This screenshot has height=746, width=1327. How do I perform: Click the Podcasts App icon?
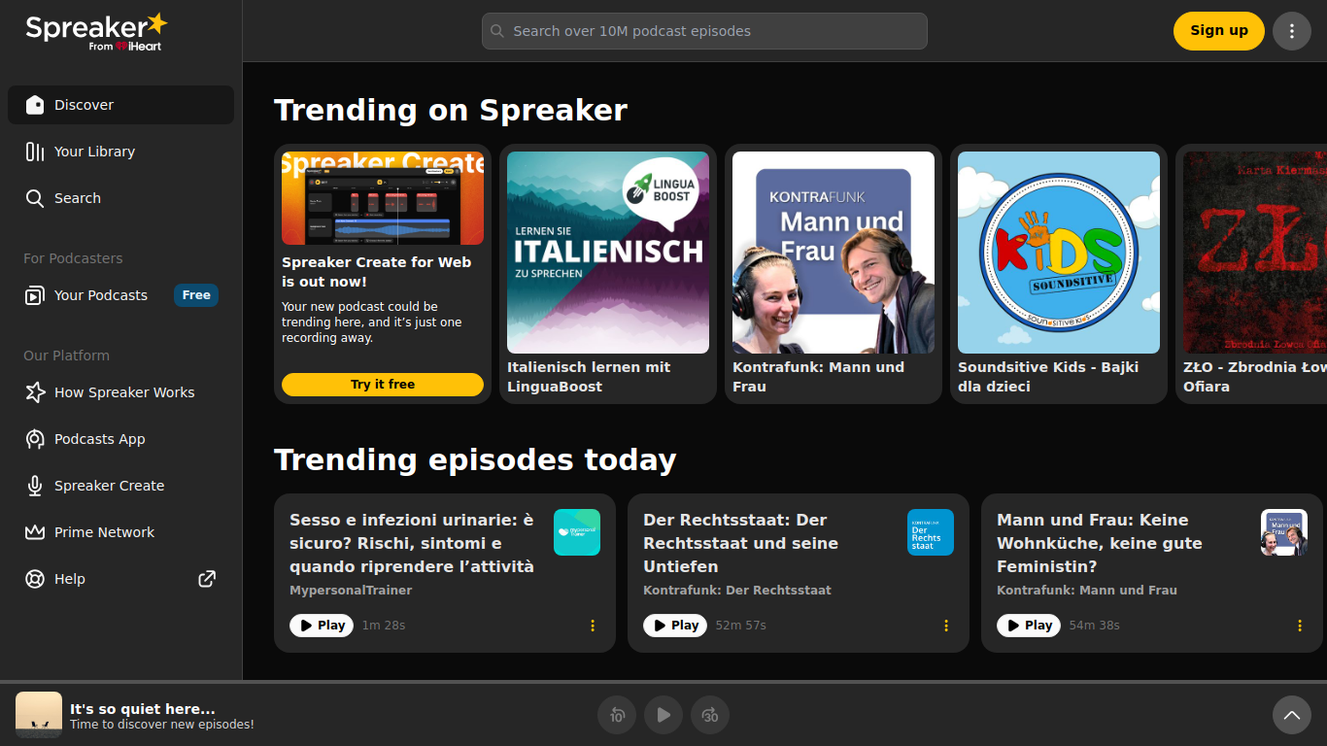pos(35,439)
